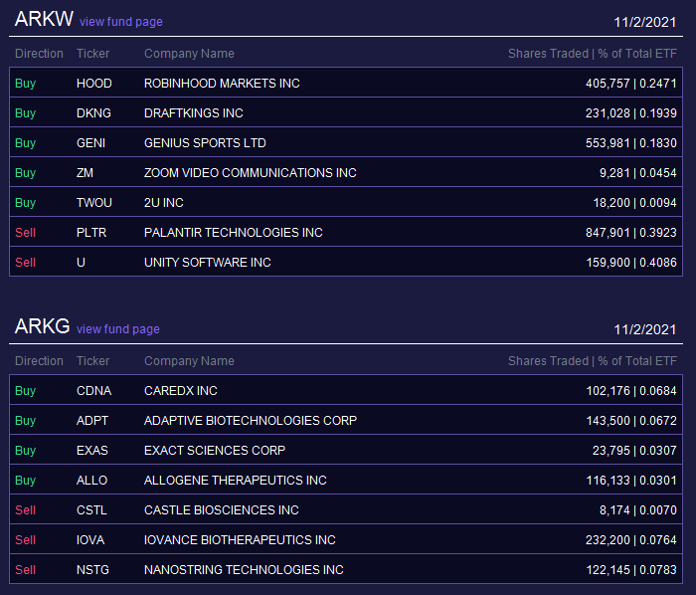Click GENIUS SPORTS LTD company name
This screenshot has width=696, height=595.
(205, 143)
